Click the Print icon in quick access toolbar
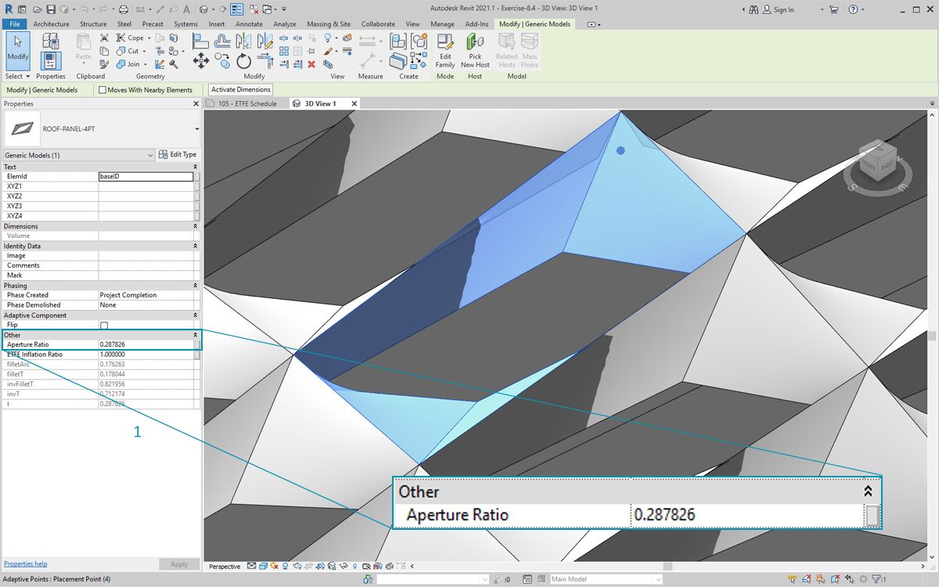Screen dimensions: 939x587 (x=123, y=9)
